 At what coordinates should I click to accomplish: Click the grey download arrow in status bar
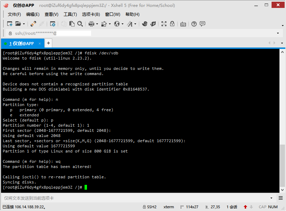[251, 207]
